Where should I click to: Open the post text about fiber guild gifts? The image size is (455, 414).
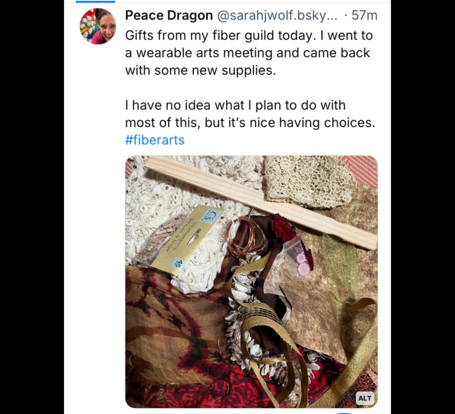pyautogui.click(x=249, y=52)
